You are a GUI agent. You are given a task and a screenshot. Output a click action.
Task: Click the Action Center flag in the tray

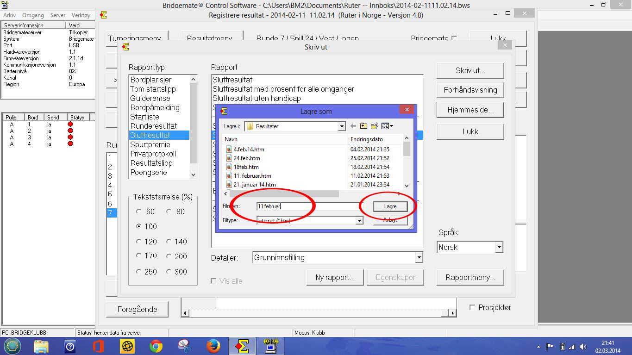(551, 347)
